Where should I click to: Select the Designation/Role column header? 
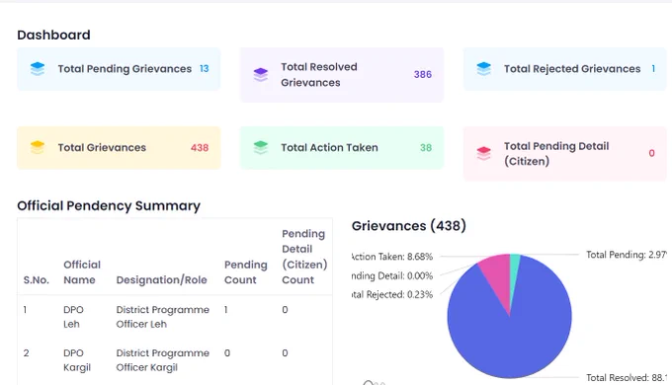click(161, 280)
